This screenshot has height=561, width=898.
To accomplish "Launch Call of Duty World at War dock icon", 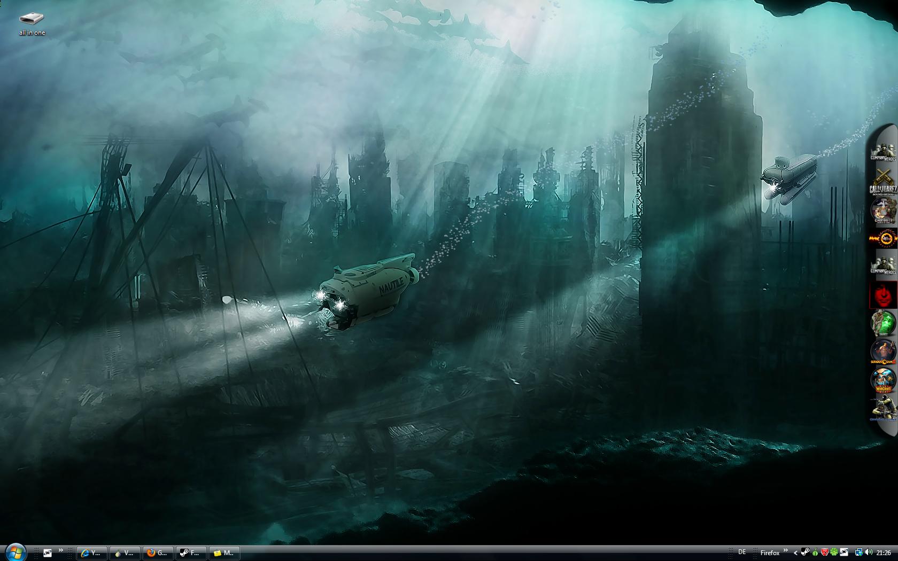I will pyautogui.click(x=883, y=211).
